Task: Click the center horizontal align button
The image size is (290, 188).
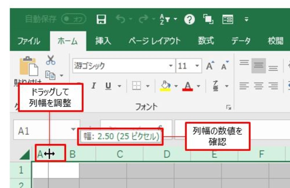Action: 259,86
